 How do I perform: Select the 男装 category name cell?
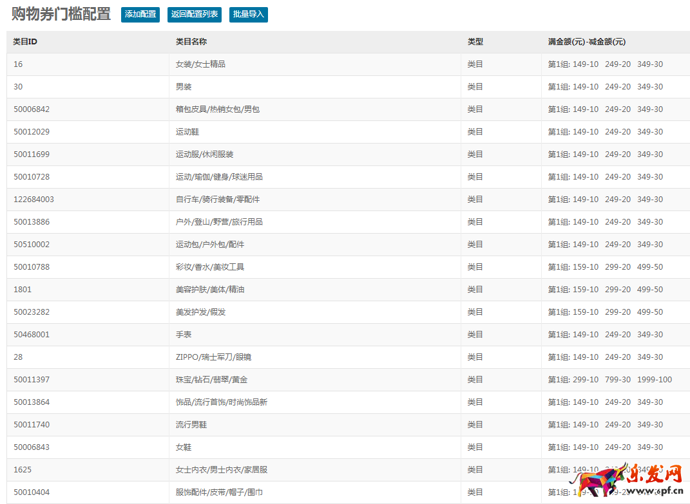(184, 87)
